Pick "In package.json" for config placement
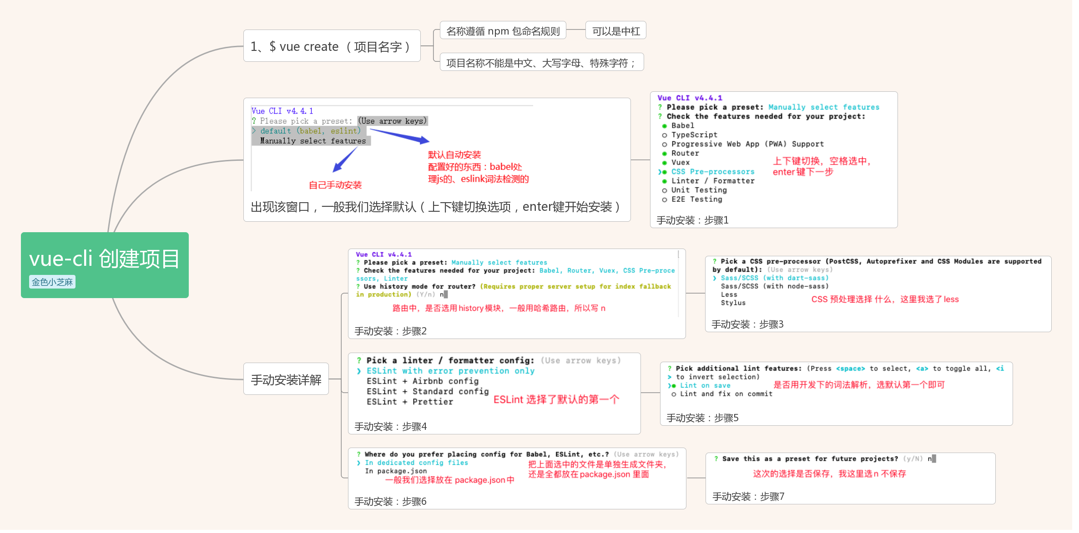The width and height of the screenshot is (1079, 533). coord(396,471)
